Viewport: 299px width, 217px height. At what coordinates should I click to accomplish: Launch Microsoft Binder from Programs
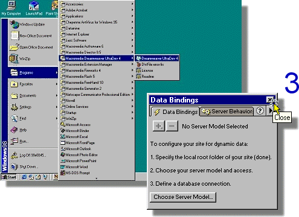click(x=97, y=131)
